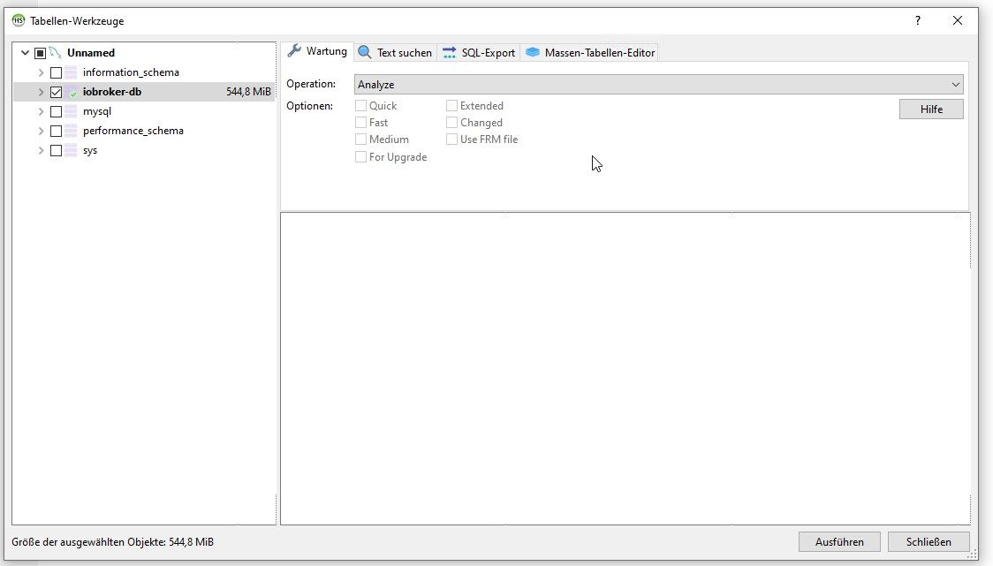993x566 pixels.
Task: Check the mysql database checkbox
Action: coord(56,112)
